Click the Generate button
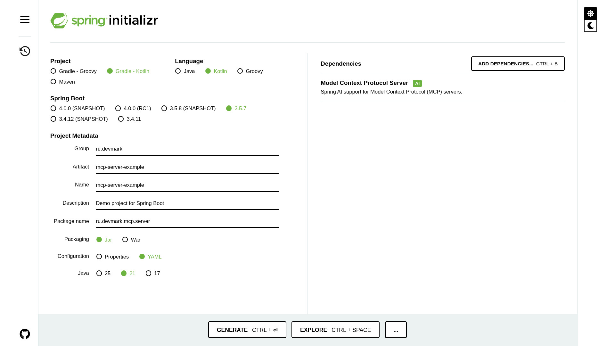 [x=247, y=330]
